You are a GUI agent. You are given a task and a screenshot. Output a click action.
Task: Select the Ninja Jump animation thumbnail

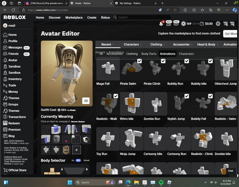[x=132, y=139]
